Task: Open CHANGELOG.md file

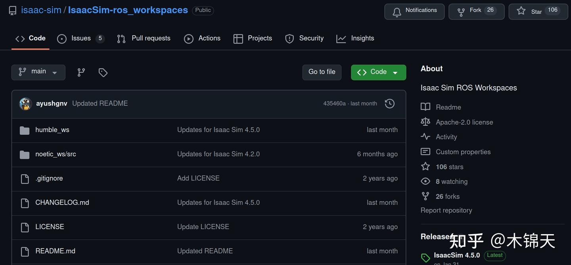Action: pos(62,203)
